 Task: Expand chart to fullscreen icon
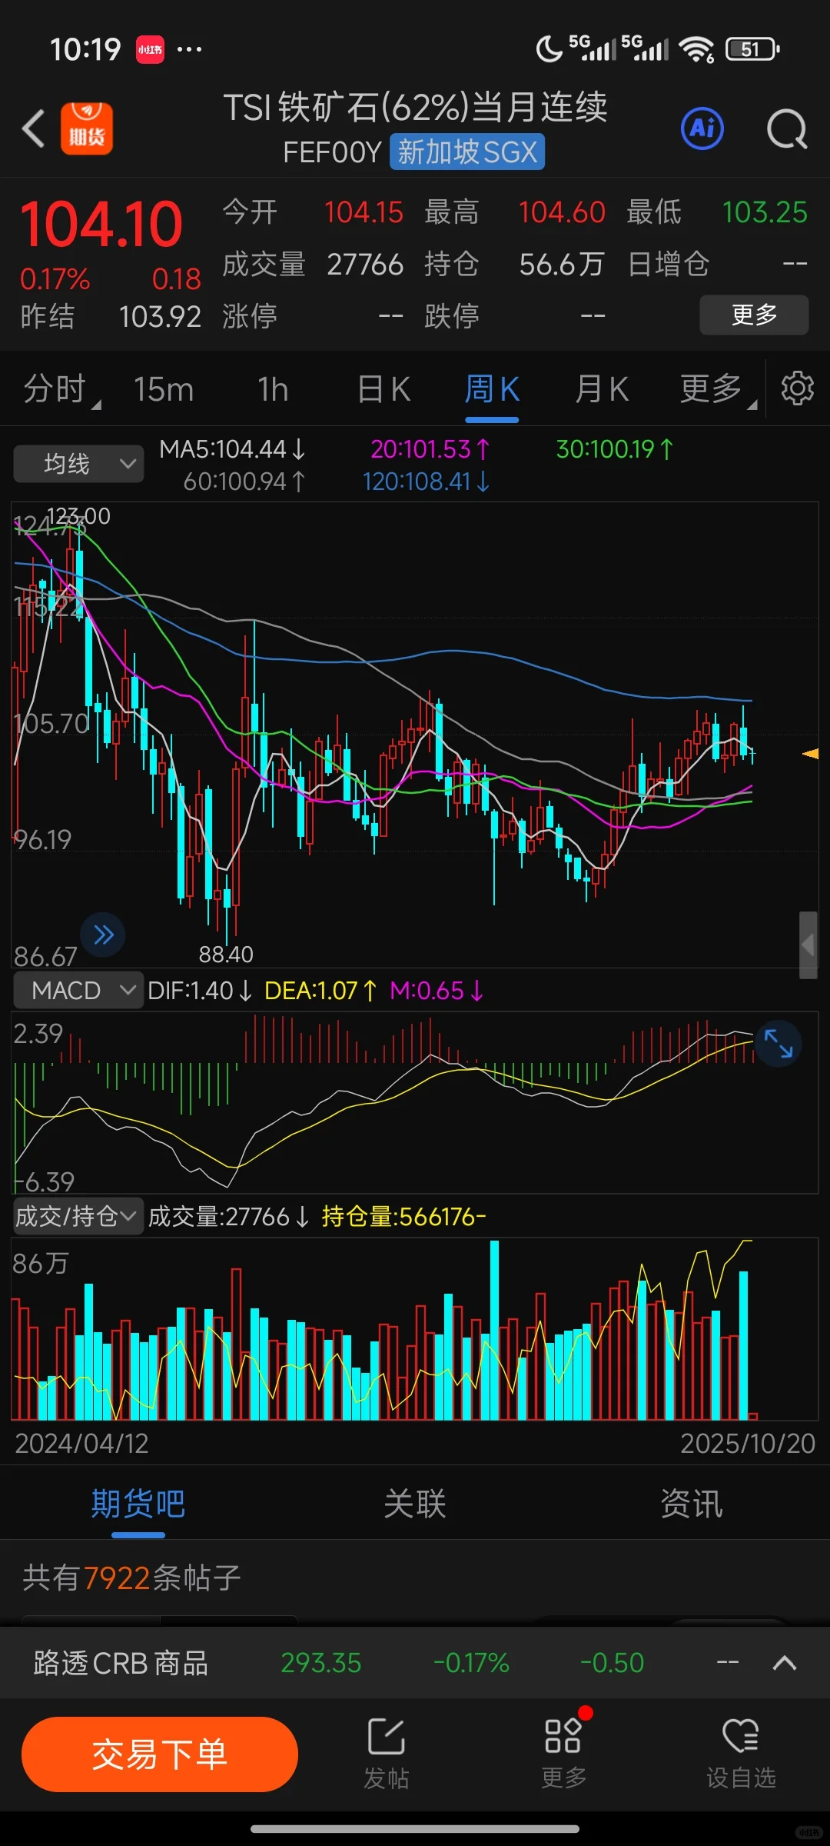778,1044
